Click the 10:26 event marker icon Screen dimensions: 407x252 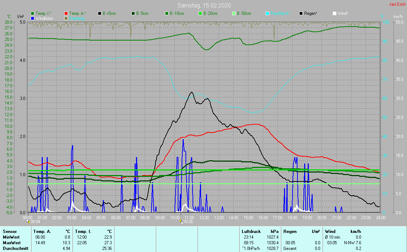click(181, 222)
